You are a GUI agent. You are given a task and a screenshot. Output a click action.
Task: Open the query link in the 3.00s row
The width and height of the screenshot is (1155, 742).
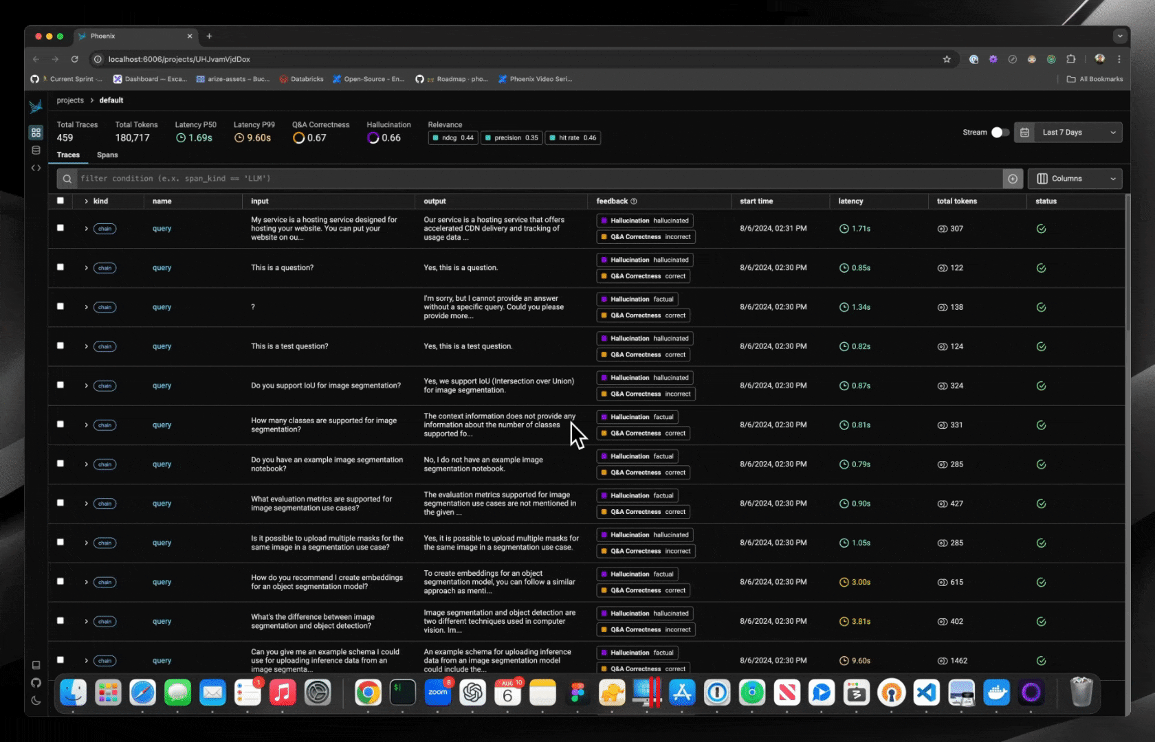(x=162, y=583)
